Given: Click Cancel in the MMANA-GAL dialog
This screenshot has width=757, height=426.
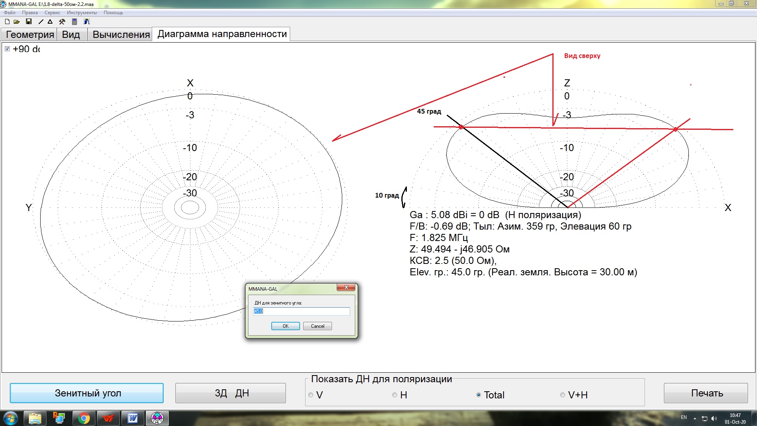Looking at the screenshot, I should (x=317, y=326).
